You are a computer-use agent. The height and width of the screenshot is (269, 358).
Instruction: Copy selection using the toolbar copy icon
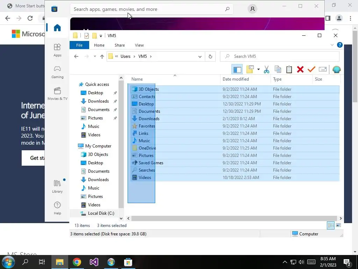pos(278,69)
